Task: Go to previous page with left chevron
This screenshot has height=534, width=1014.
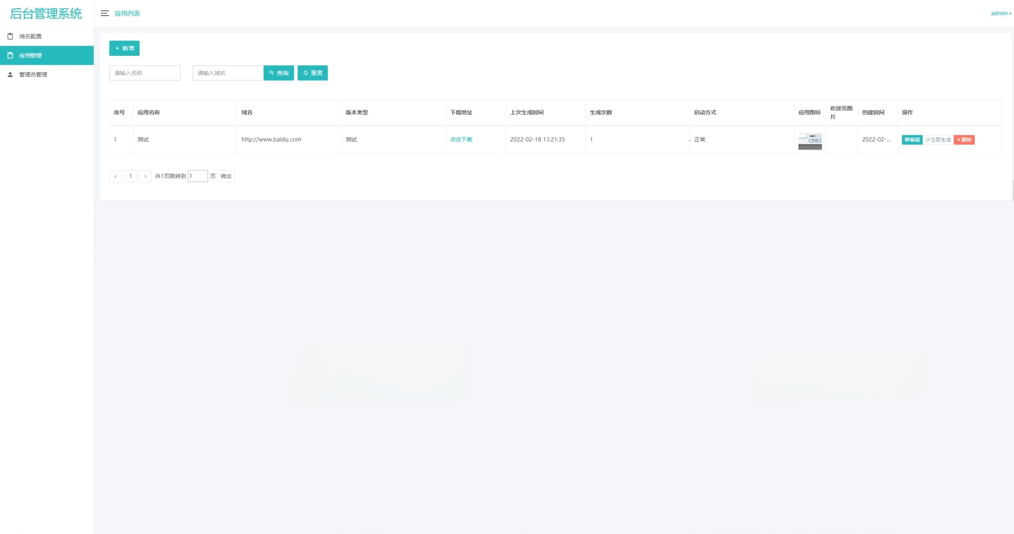Action: coord(116,176)
